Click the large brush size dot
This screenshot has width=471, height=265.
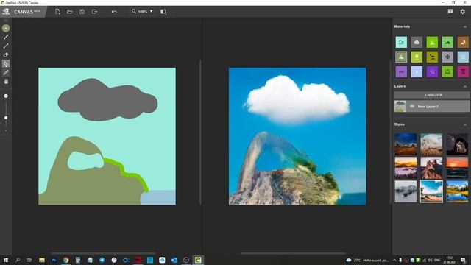(6, 96)
